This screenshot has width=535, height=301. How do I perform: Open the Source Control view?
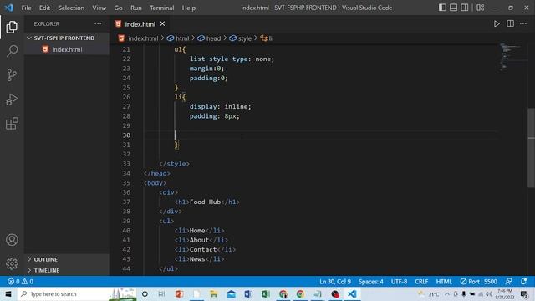pyautogui.click(x=12, y=74)
